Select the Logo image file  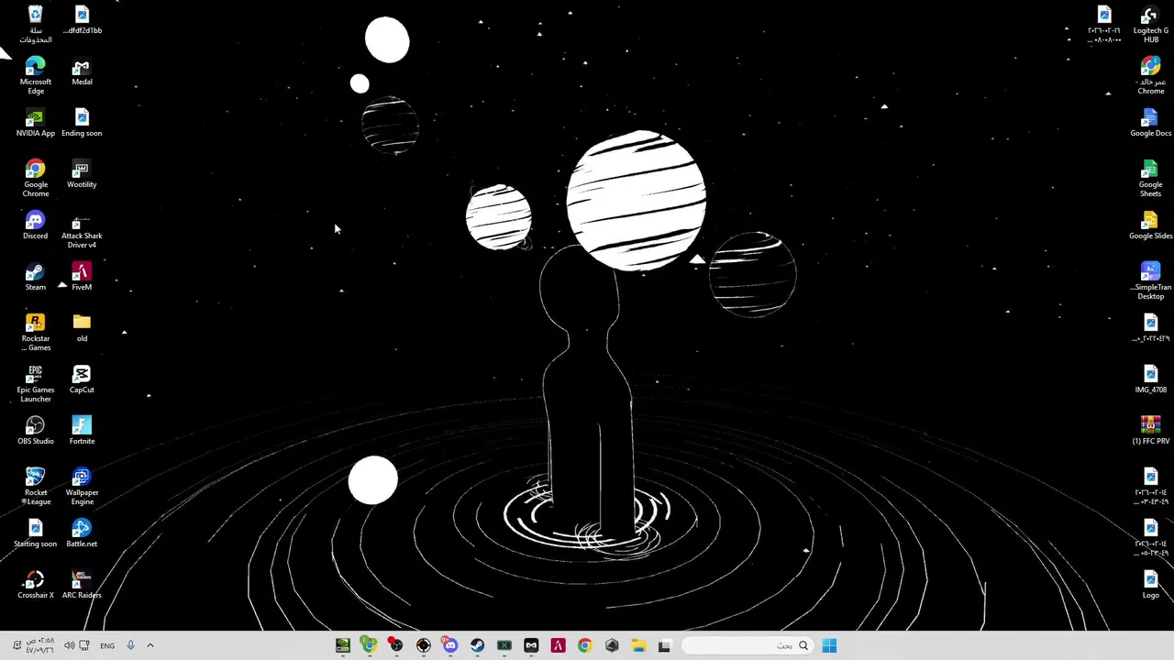1150,586
